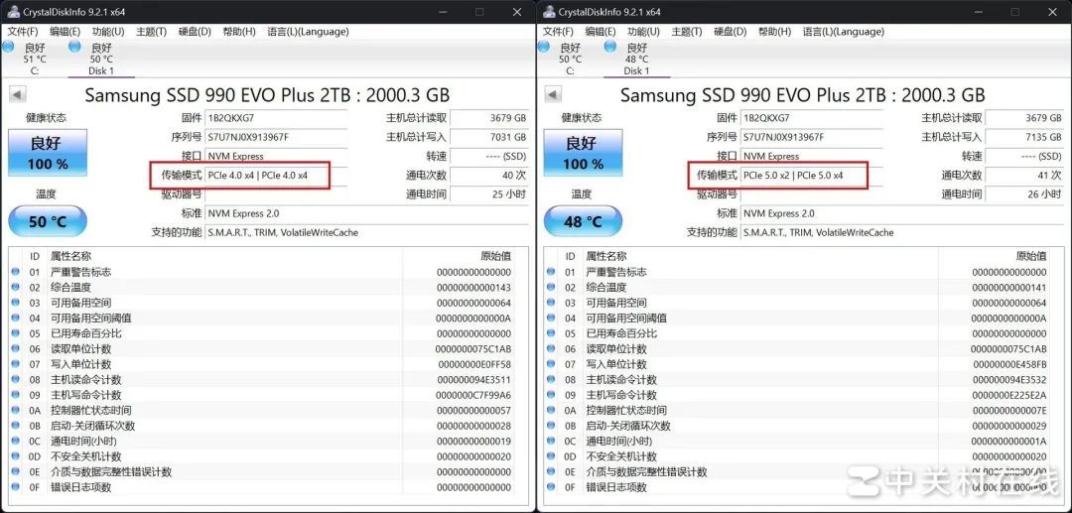
Task: Click previous disk arrow in right window
Action: (553, 95)
